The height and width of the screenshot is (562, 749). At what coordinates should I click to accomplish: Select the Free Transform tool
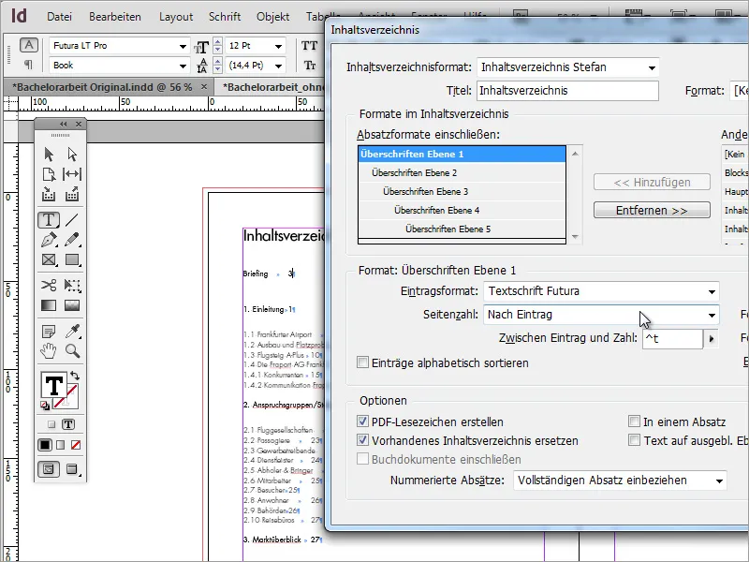point(72,286)
